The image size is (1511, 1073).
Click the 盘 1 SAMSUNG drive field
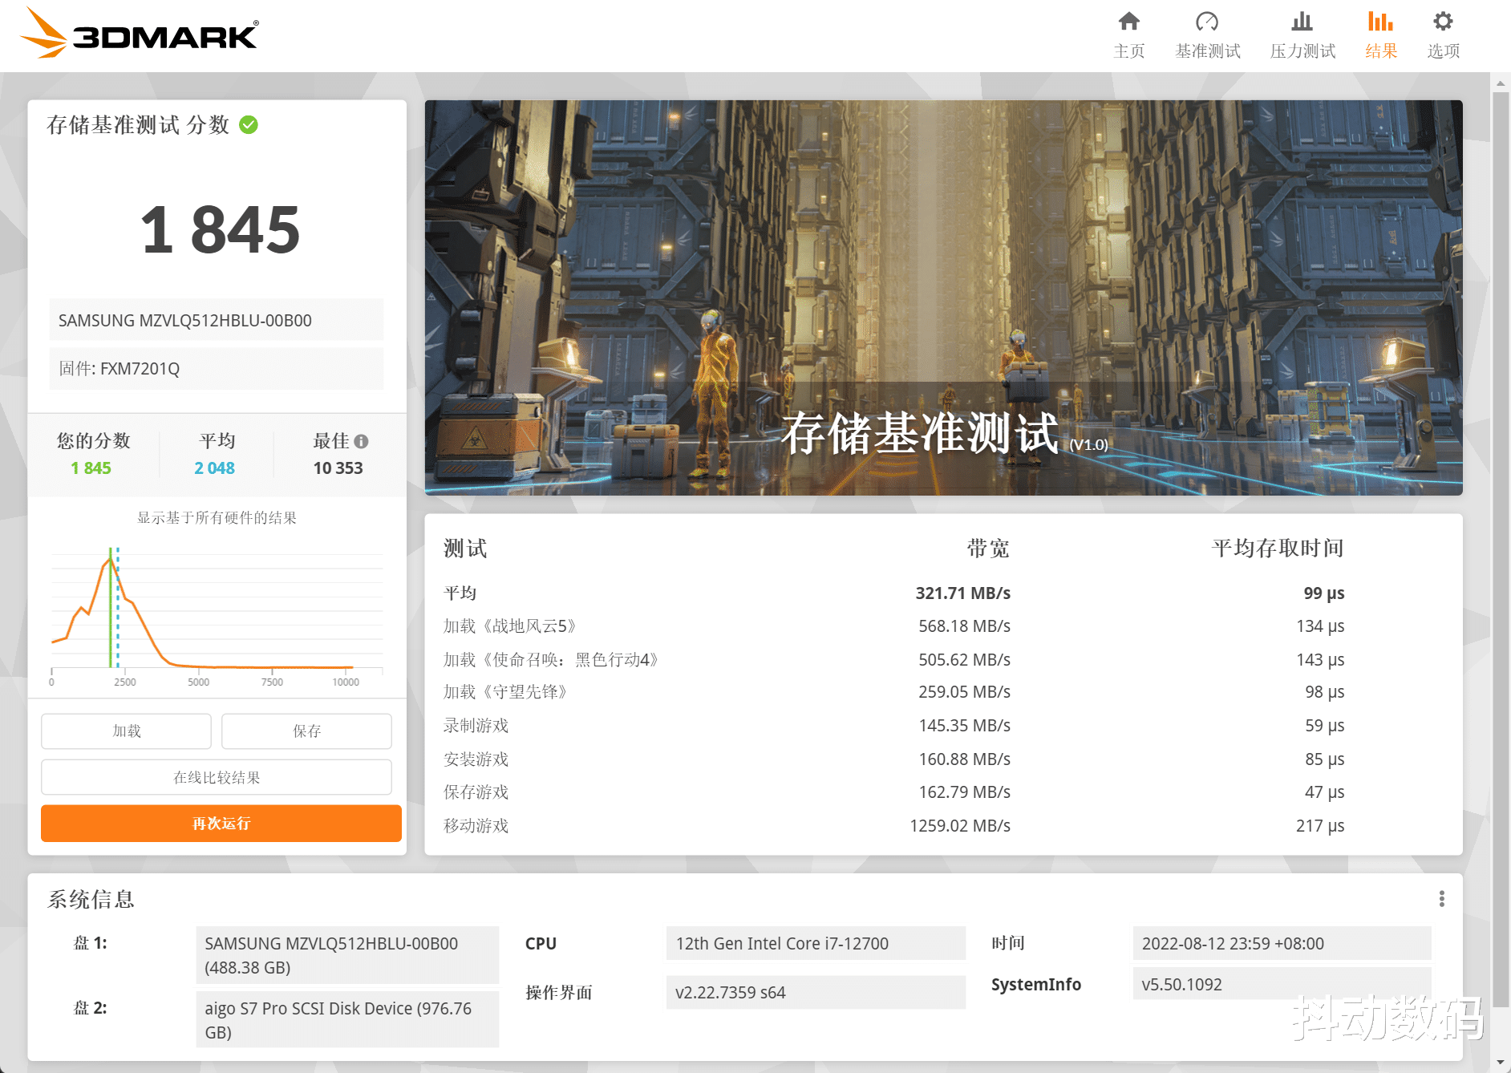pyautogui.click(x=347, y=955)
